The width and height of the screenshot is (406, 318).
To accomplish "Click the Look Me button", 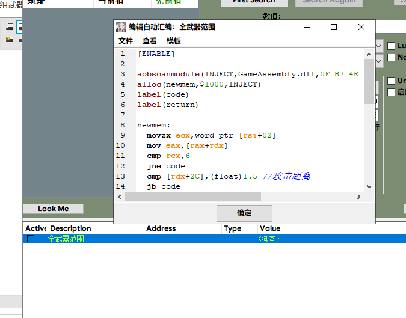I will pyautogui.click(x=53, y=209).
